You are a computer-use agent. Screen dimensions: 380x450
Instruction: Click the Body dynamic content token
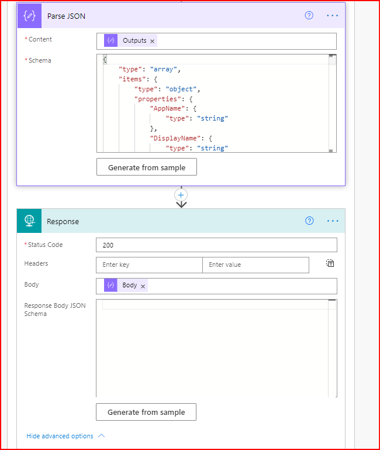click(129, 286)
